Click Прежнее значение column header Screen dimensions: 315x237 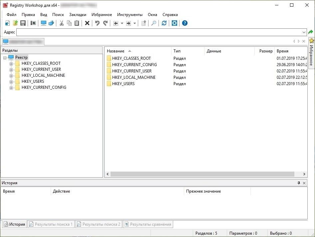click(x=217, y=191)
